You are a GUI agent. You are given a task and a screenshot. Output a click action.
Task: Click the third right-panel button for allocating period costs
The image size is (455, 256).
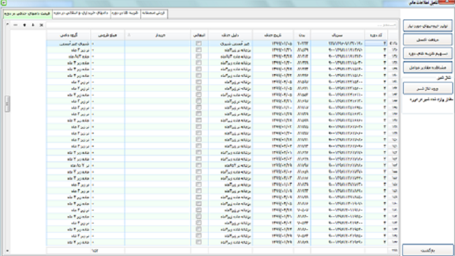click(x=428, y=54)
